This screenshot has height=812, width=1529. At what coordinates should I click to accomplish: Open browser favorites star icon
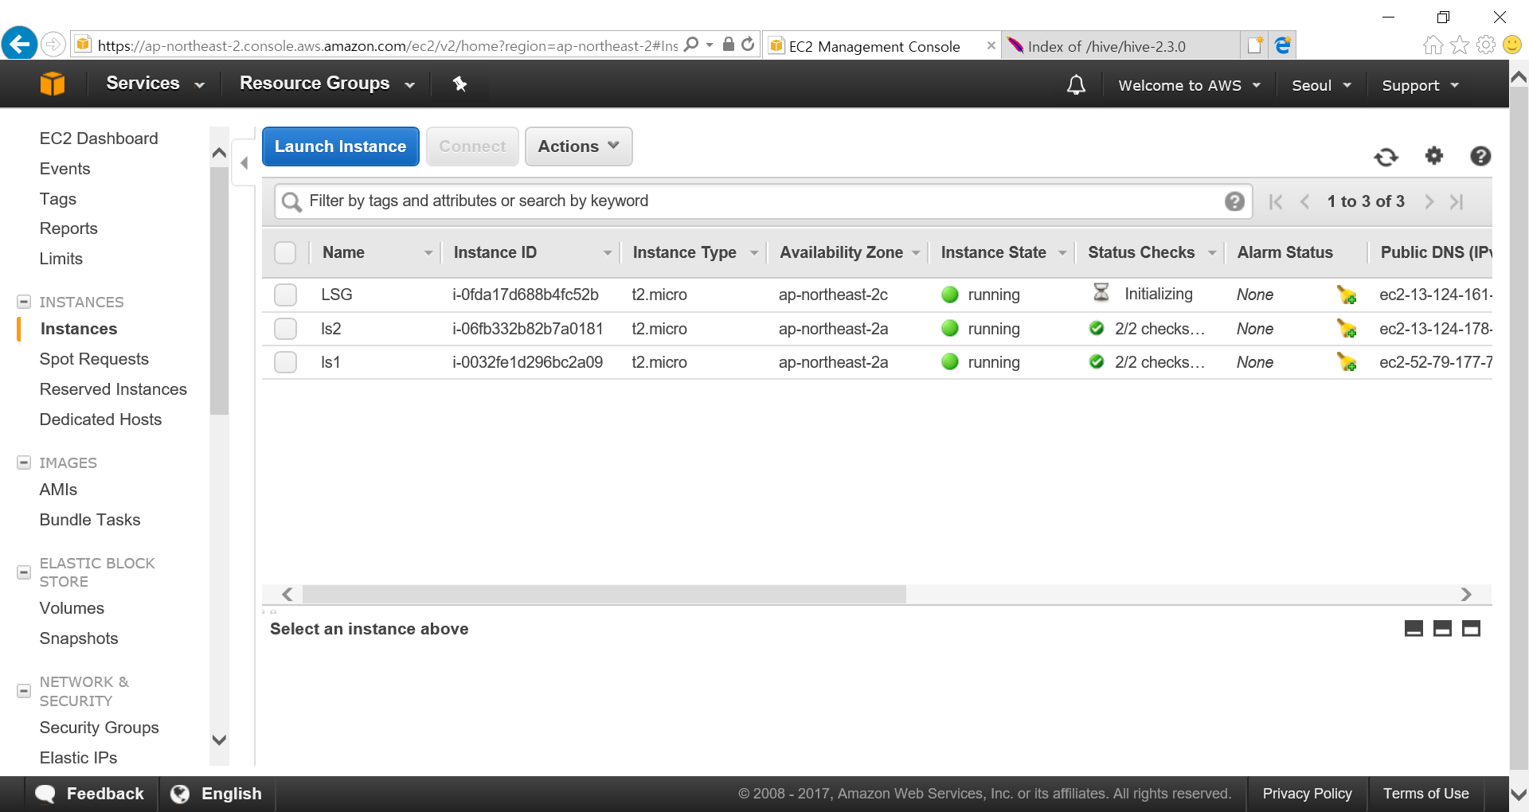click(1460, 45)
